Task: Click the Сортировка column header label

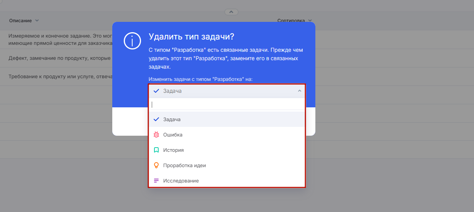Action: [291, 21]
